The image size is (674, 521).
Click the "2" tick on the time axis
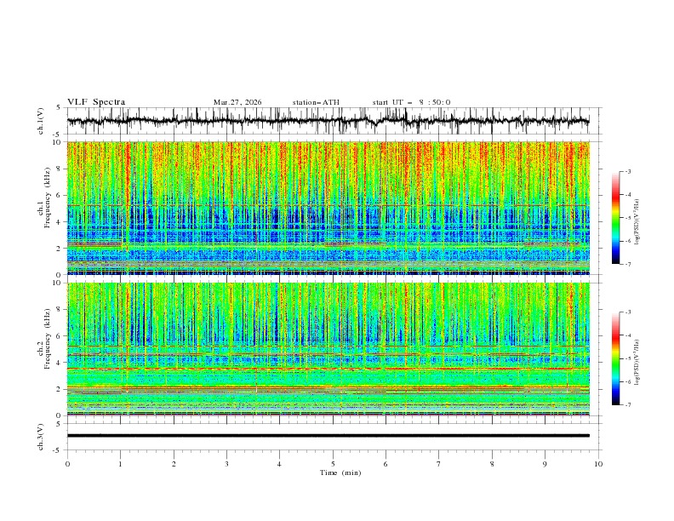(174, 464)
